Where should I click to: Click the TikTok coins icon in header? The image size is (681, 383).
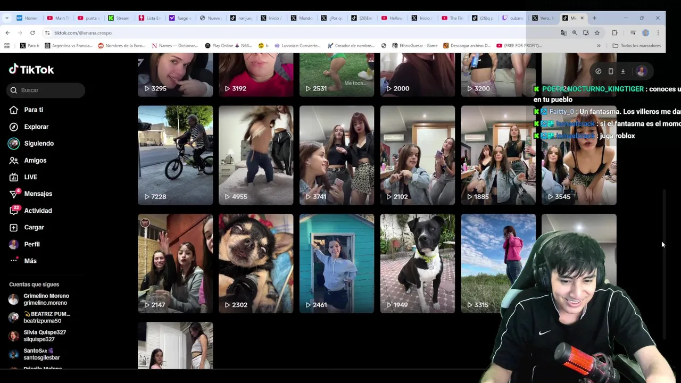(598, 71)
